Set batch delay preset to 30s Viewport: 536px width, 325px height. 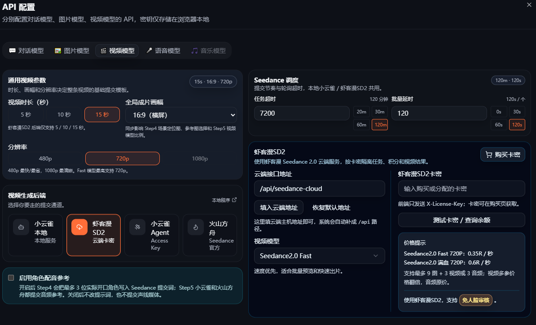tap(517, 112)
